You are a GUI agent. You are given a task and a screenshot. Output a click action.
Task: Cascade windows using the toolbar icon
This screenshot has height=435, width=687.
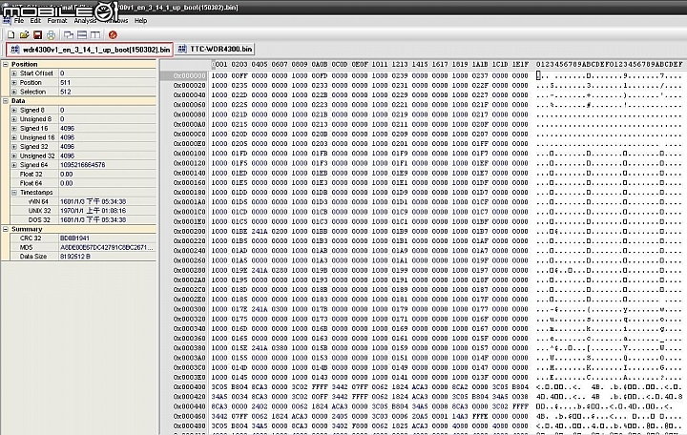tap(69, 34)
